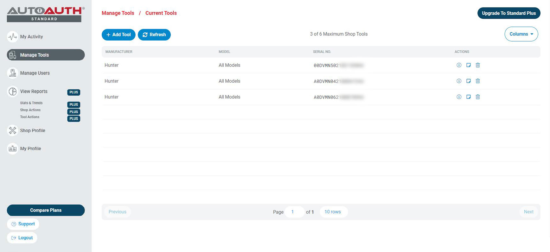Open Manage Users page
550x252 pixels.
coord(35,73)
